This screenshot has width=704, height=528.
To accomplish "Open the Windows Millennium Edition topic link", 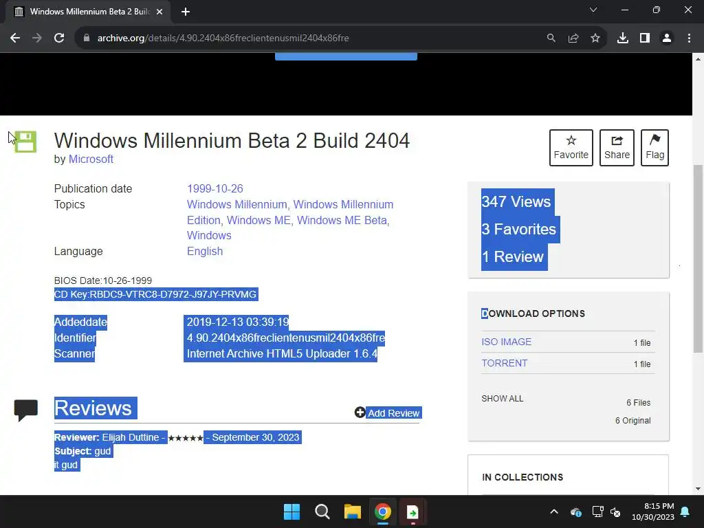I will [290, 212].
